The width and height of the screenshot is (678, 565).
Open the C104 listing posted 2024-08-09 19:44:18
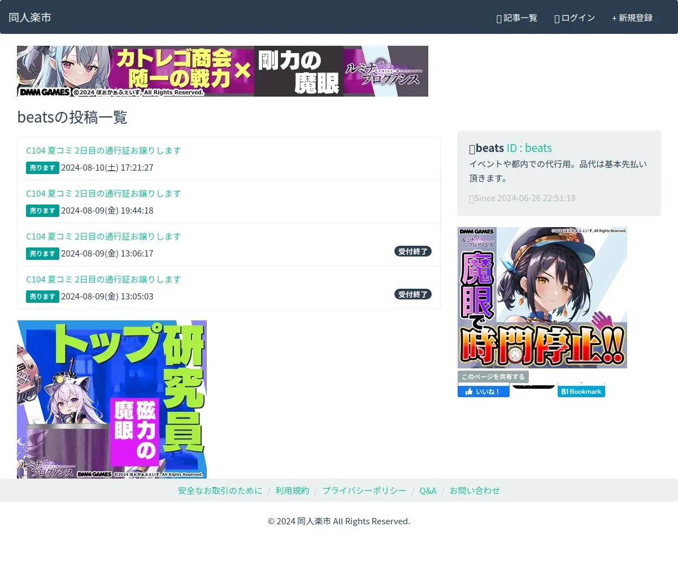click(x=103, y=193)
